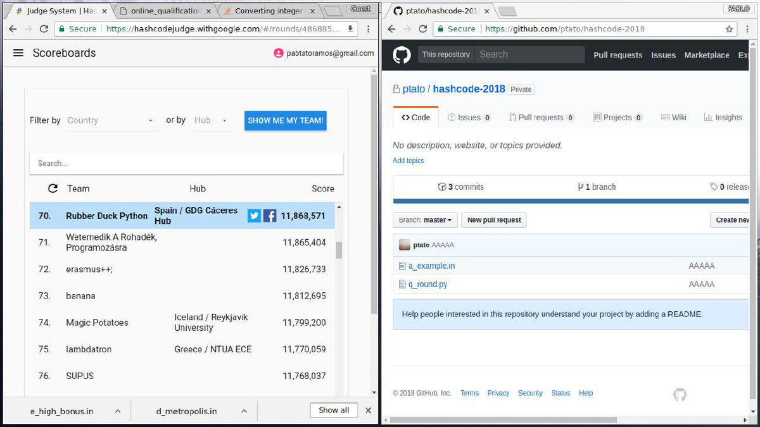760x427 pixels.
Task: Open file options for e_high_bonus.in download
Action: pyautogui.click(x=118, y=411)
